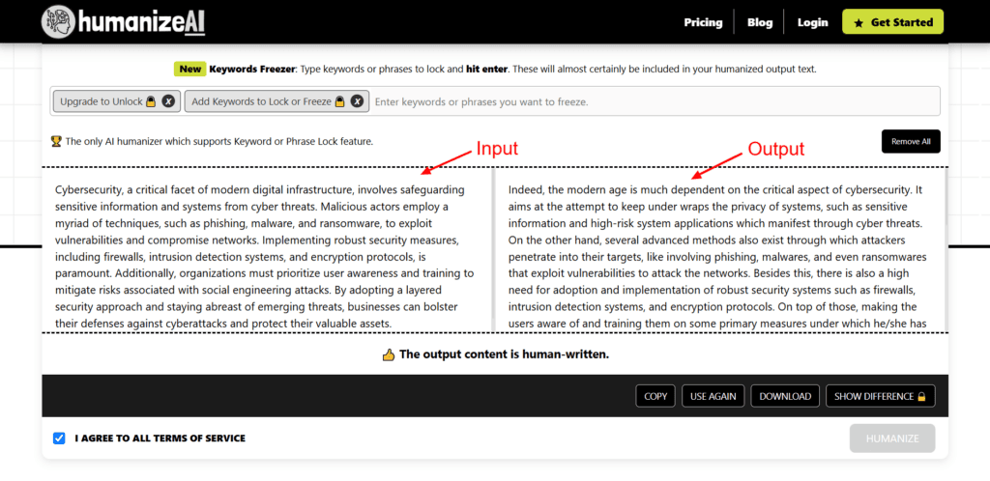Click the lock icon on the Add Keywords tag
Screen dimensions: 990x481
[339, 100]
